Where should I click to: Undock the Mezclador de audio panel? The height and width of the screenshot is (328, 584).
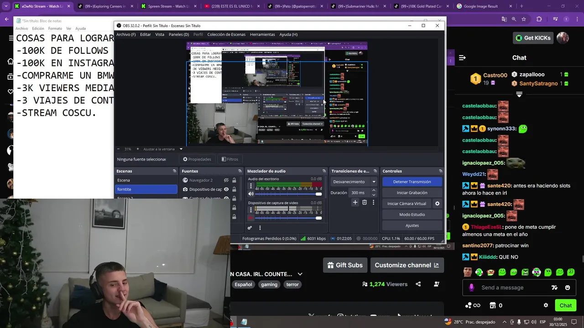(x=324, y=171)
